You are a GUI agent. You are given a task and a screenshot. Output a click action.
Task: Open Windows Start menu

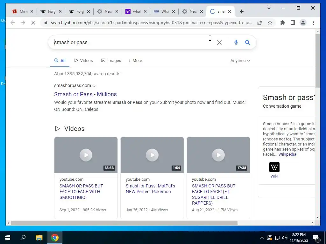(x=8, y=238)
